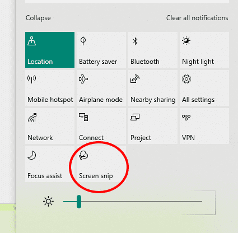The image size is (238, 233).
Task: Toggle the Nearby sharing tile
Action: [153, 88]
